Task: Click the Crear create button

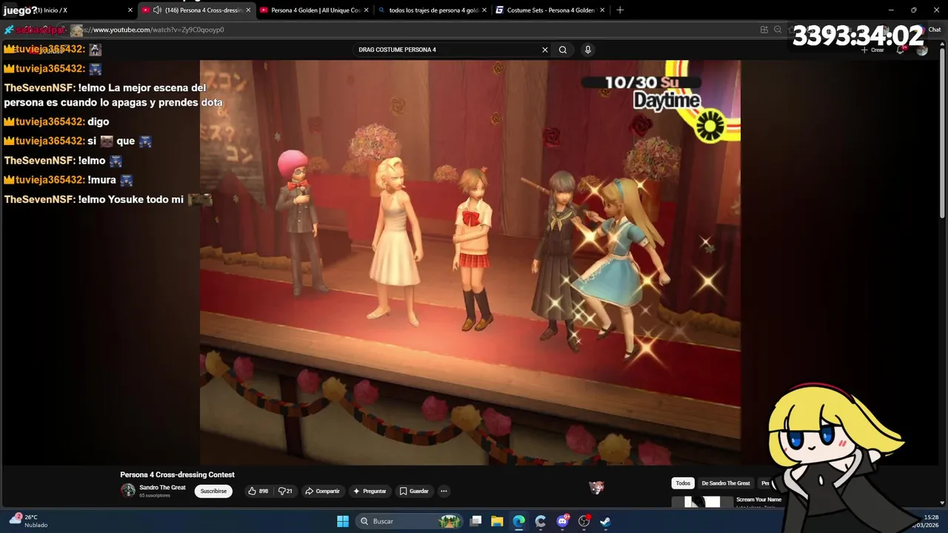Action: coord(873,50)
